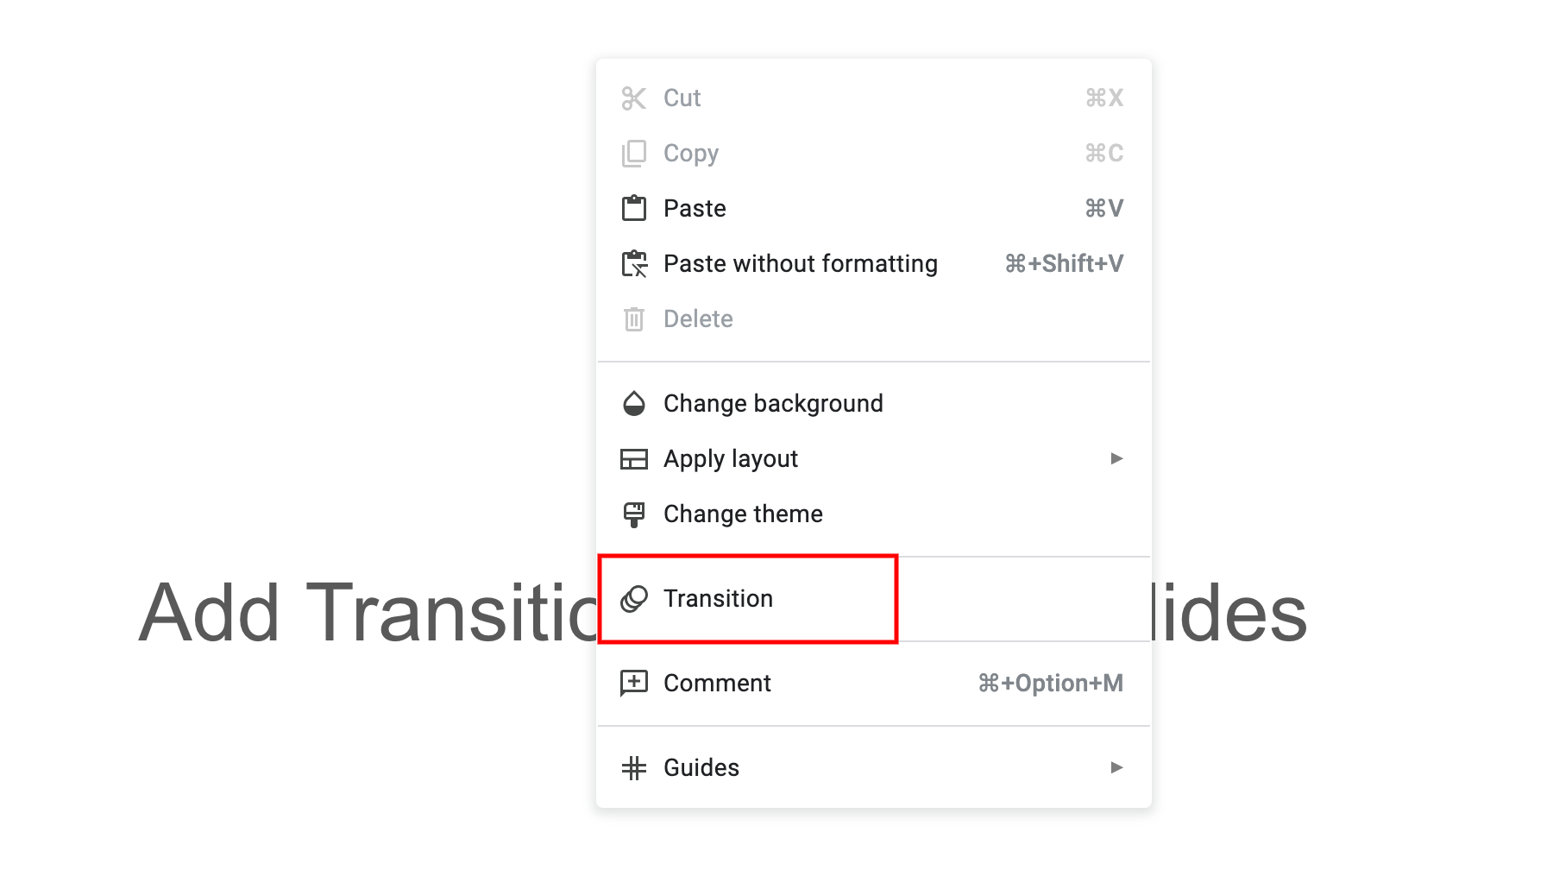Image resolution: width=1553 pixels, height=889 pixels.
Task: Click the scissors Cut icon
Action: (x=634, y=98)
